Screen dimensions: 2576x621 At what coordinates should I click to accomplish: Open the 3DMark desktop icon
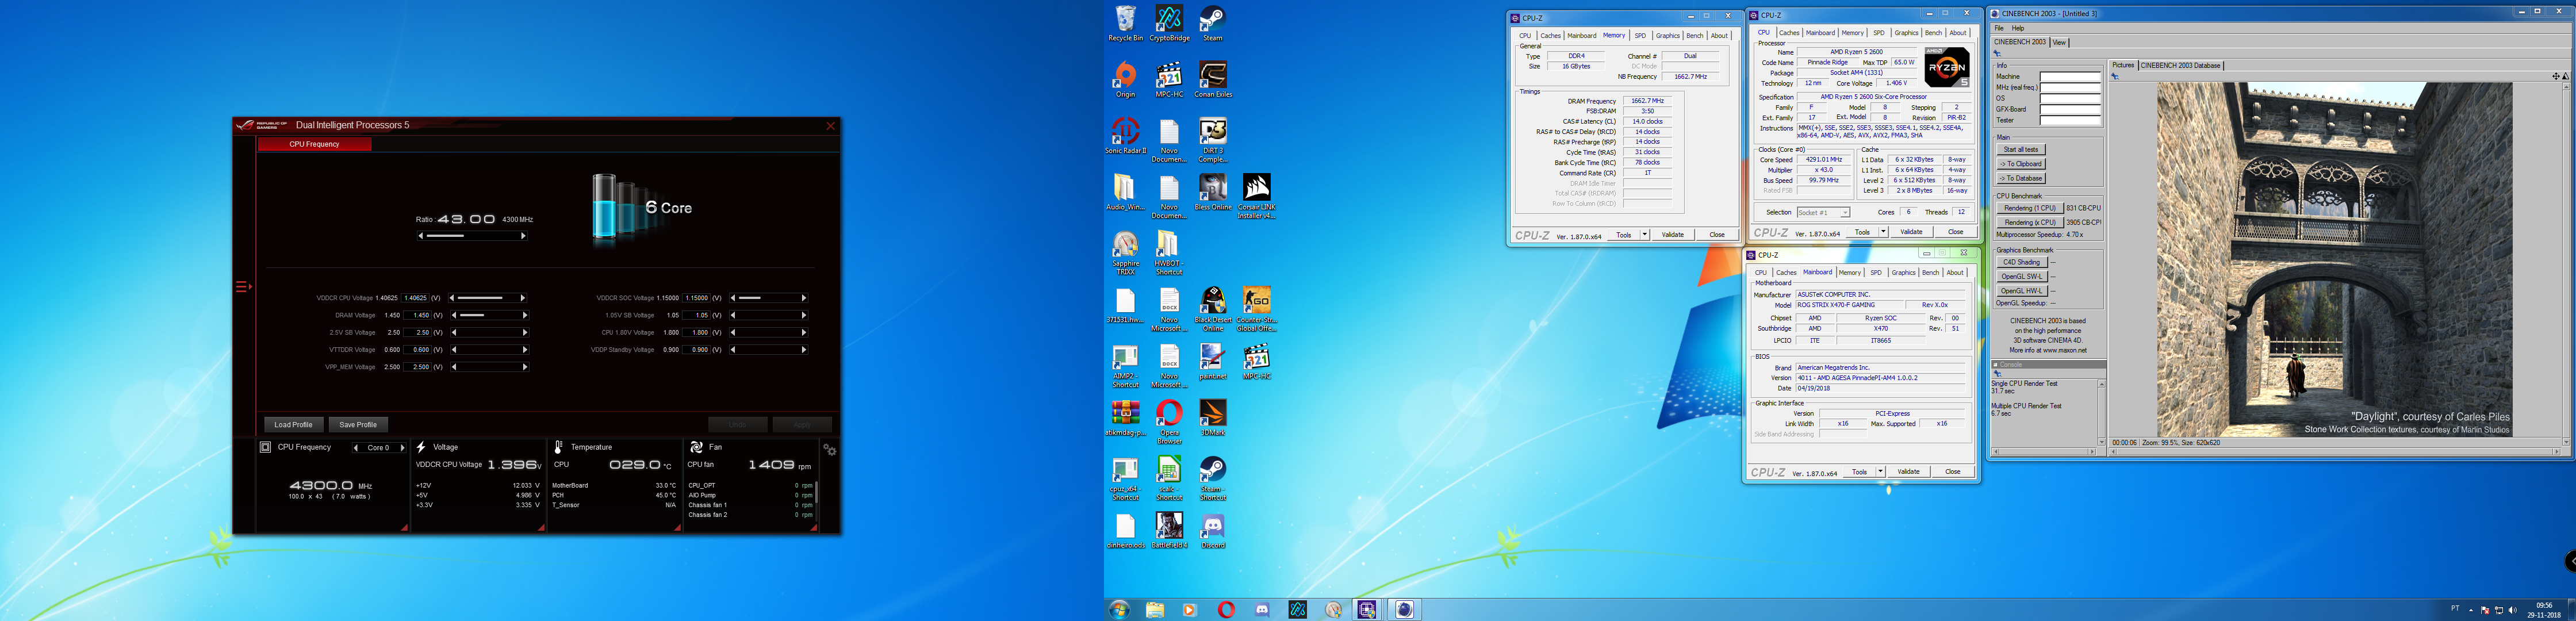[1213, 418]
